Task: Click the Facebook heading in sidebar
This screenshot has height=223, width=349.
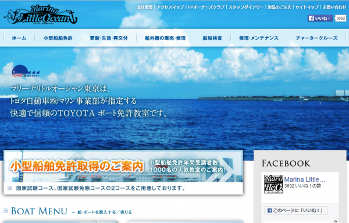Action: coord(286,163)
